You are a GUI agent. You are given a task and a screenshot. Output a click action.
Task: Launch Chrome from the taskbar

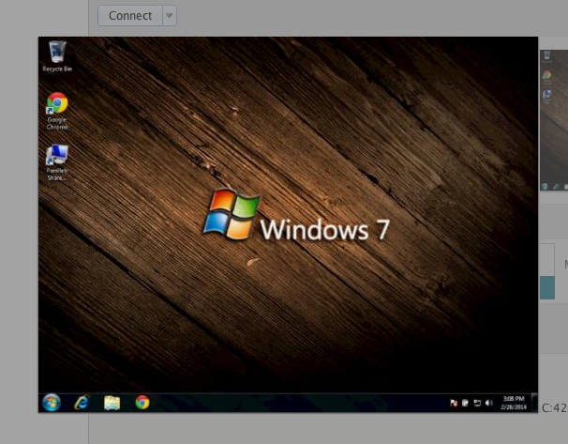coord(142,403)
